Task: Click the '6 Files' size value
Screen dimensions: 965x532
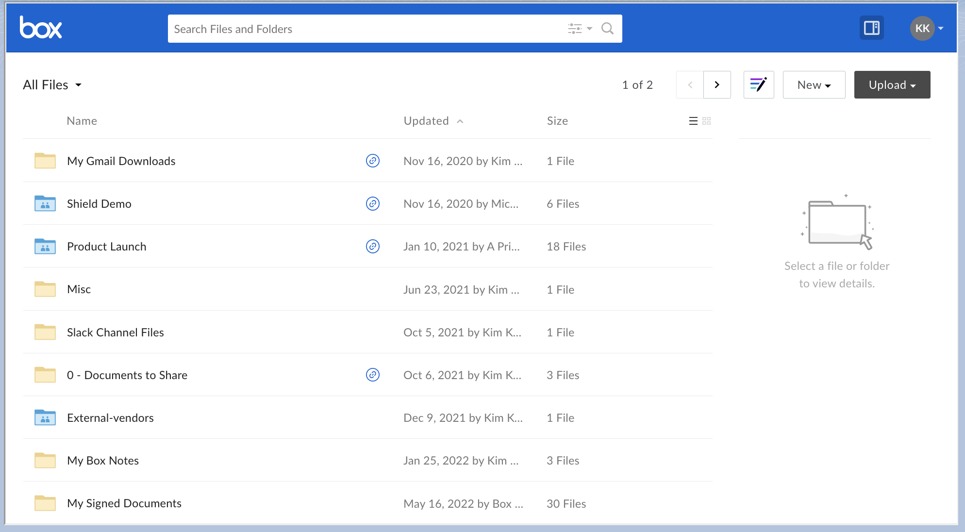Action: tap(563, 204)
